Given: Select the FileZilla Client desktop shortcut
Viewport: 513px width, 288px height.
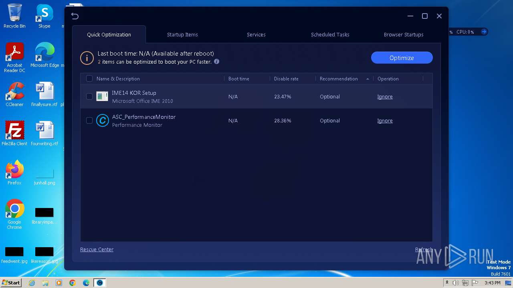Looking at the screenshot, I should click(x=14, y=134).
